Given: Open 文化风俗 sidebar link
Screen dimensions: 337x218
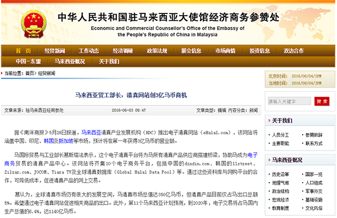Looking at the screenshot, I should [314, 208].
